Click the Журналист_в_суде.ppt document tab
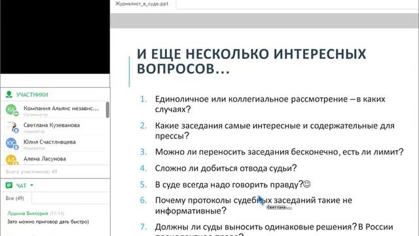This screenshot has height=236, width=419. point(142,4)
